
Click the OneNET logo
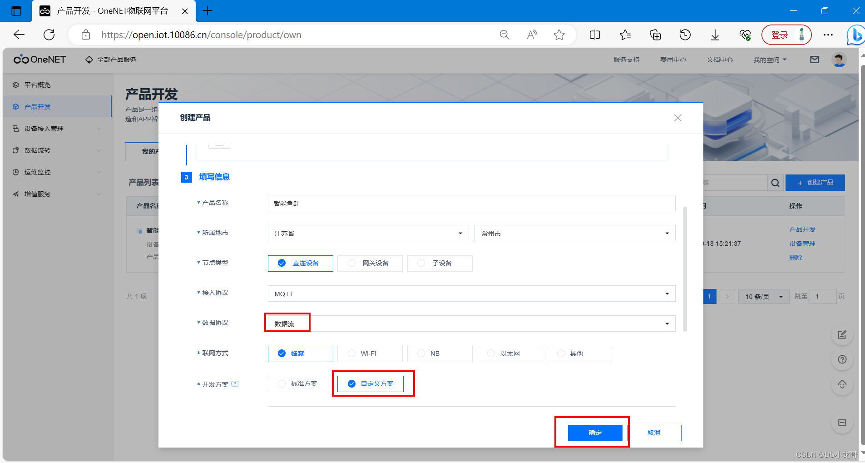[x=40, y=60]
